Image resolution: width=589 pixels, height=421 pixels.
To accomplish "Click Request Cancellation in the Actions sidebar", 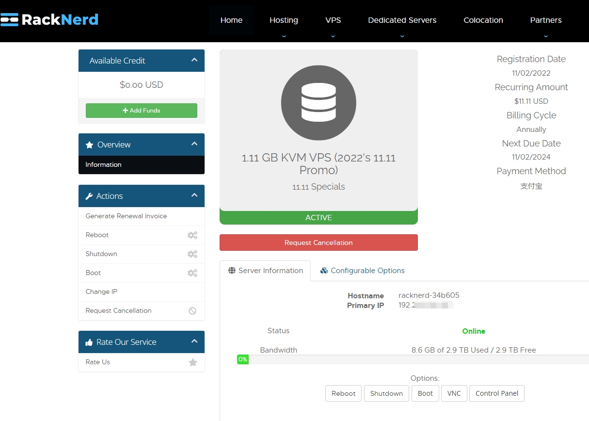I will click(x=142, y=311).
